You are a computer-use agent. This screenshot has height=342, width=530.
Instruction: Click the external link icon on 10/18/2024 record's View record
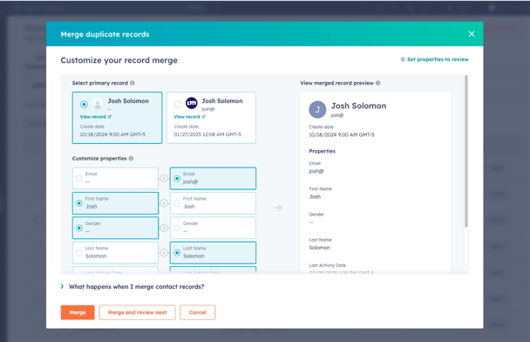coord(110,117)
